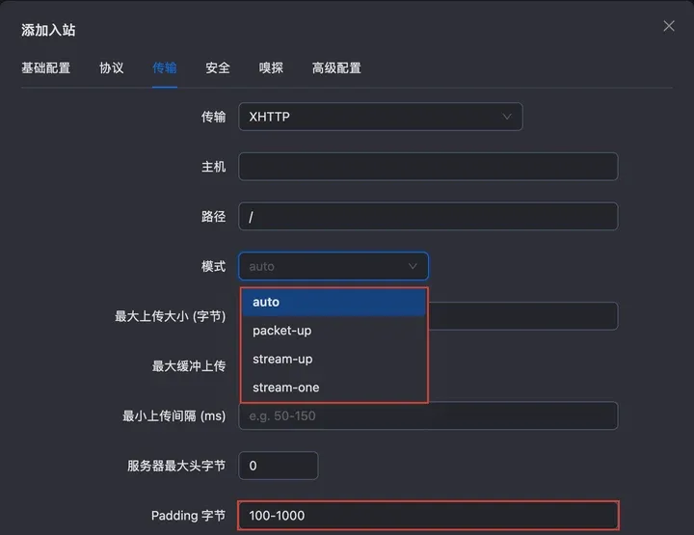This screenshot has height=535, width=694.
Task: Open the 嗅探 tab
Action: (271, 67)
